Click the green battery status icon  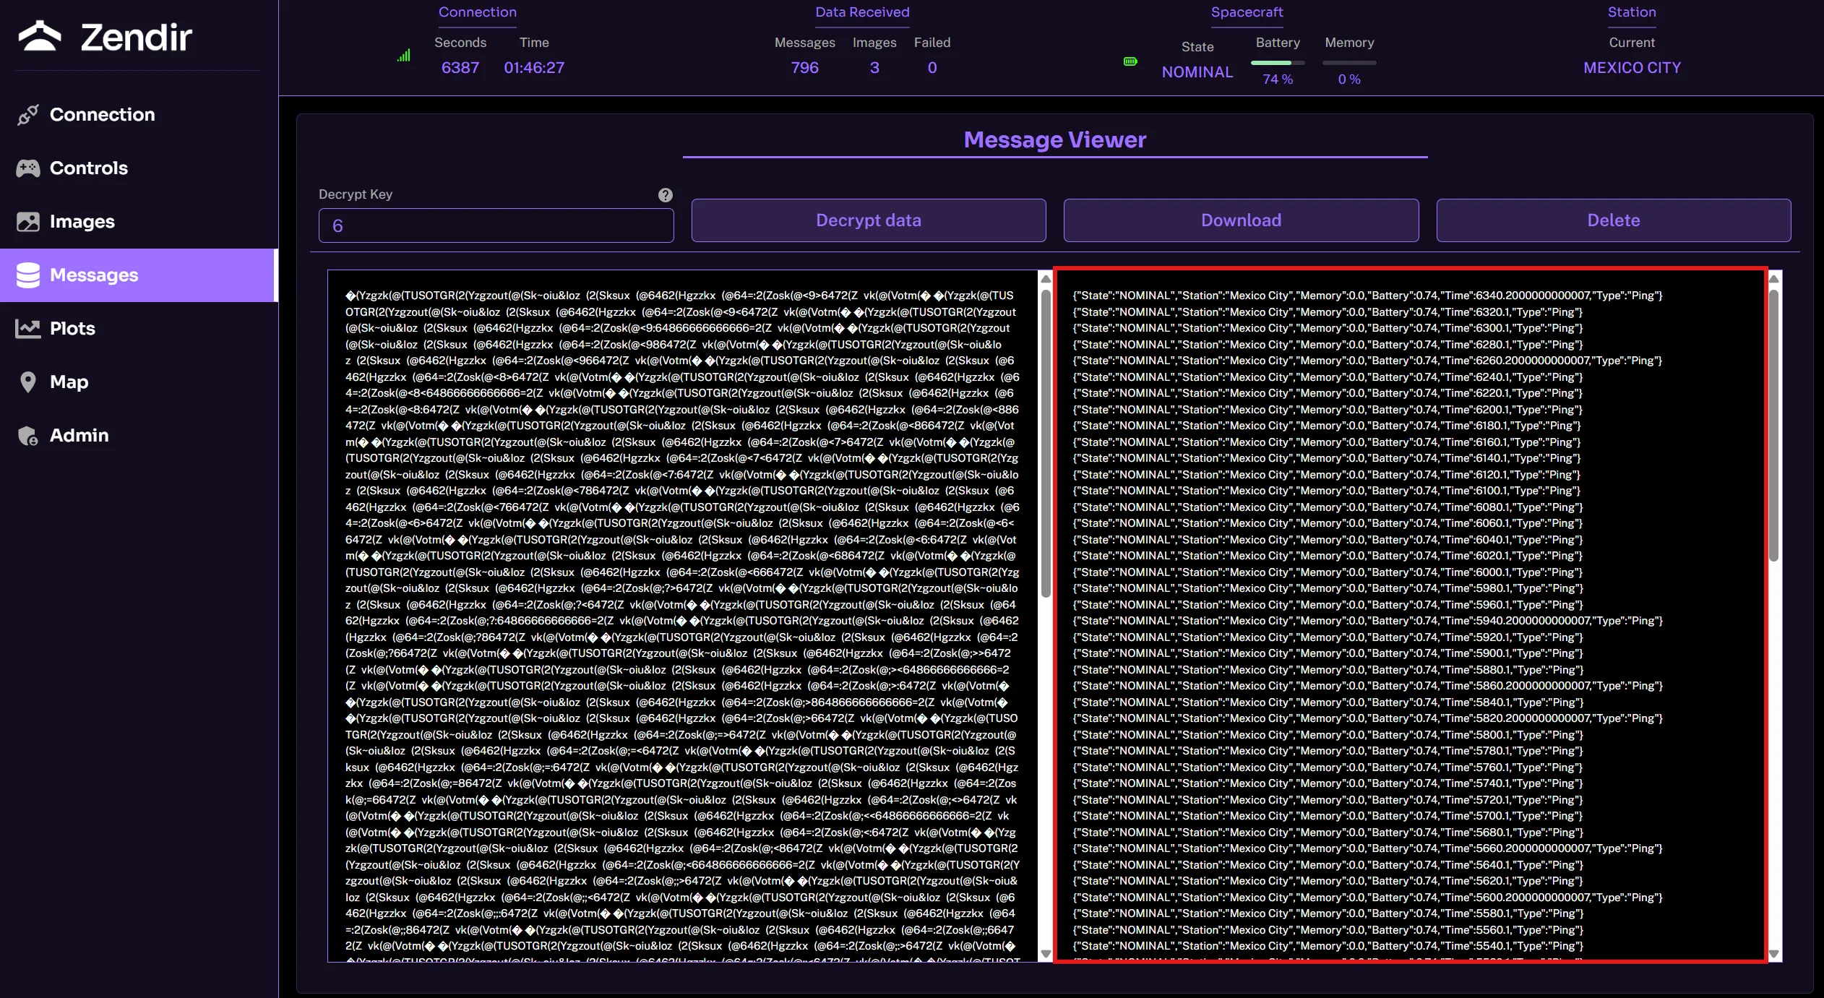[x=1130, y=62]
